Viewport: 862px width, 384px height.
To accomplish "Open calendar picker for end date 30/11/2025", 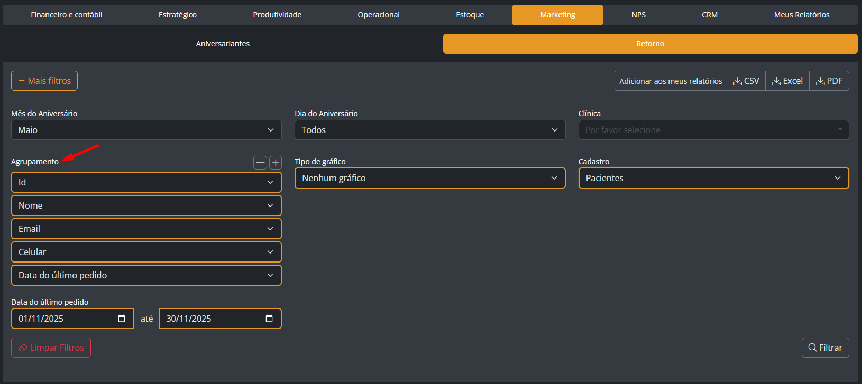I will coord(269,319).
